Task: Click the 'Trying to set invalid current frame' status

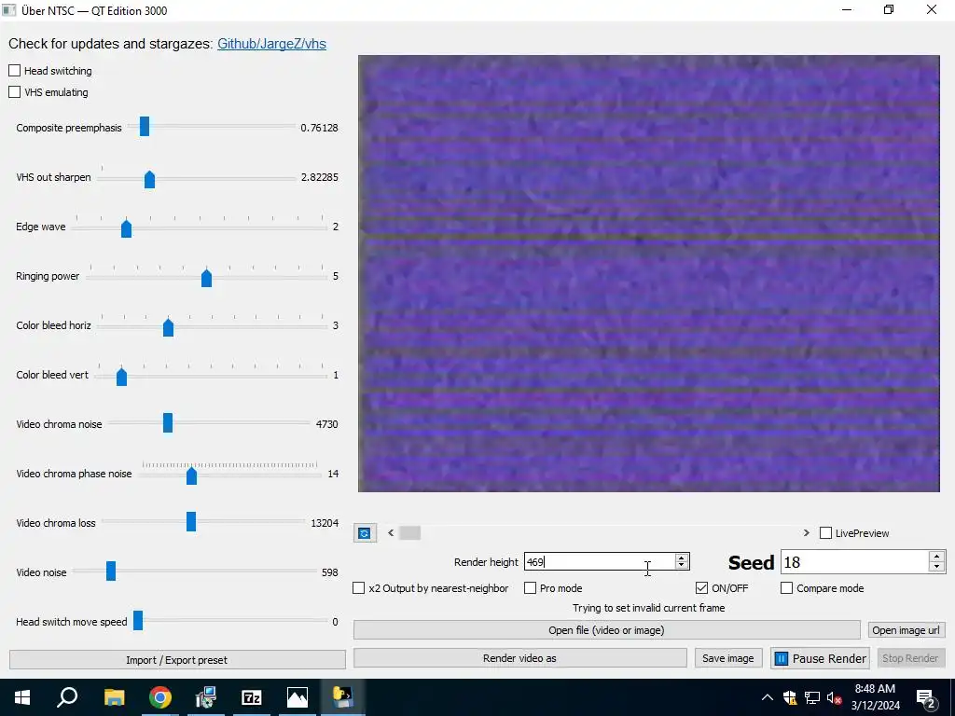Action: click(649, 608)
